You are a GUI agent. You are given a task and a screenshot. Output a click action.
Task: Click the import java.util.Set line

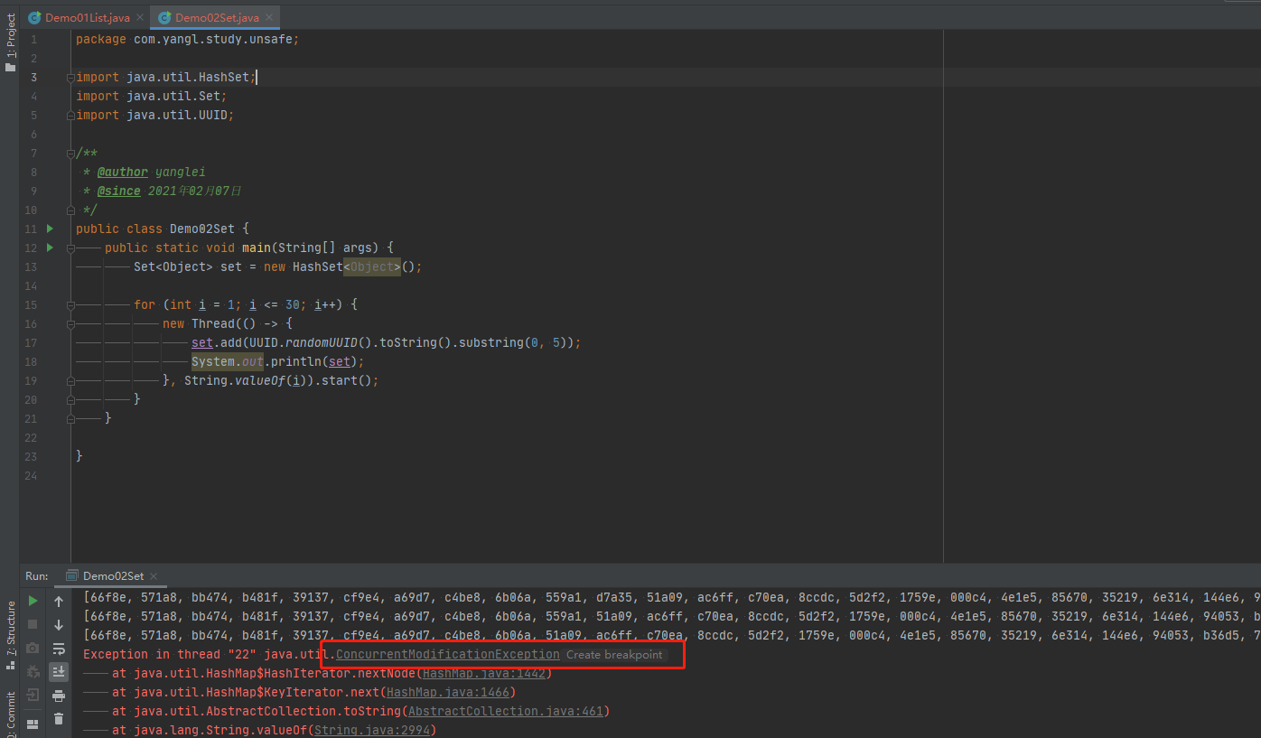(152, 97)
